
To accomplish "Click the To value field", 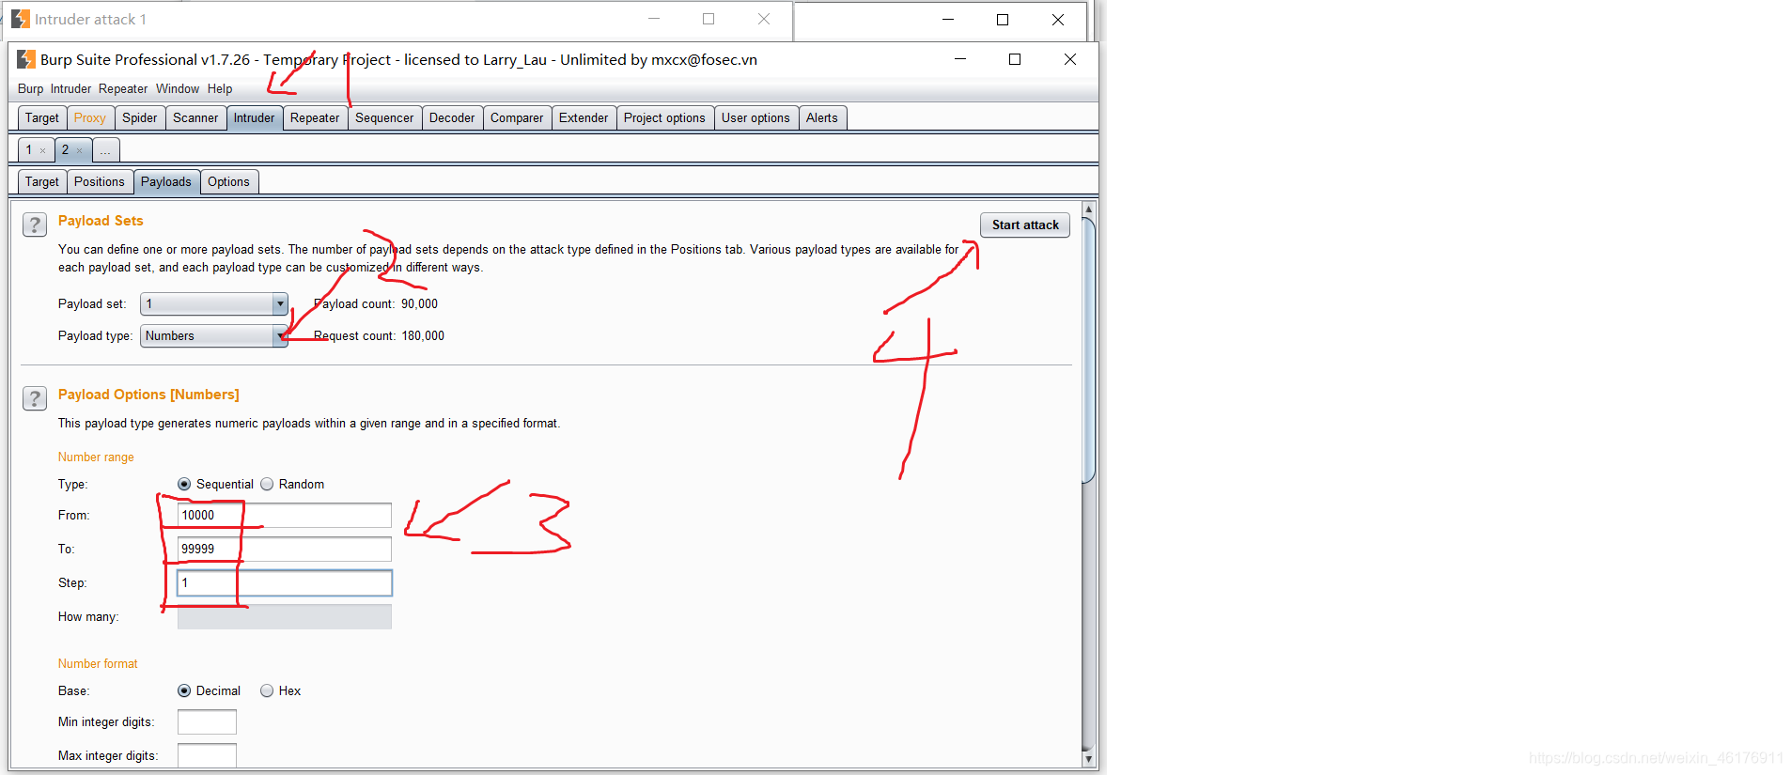I will (x=285, y=549).
